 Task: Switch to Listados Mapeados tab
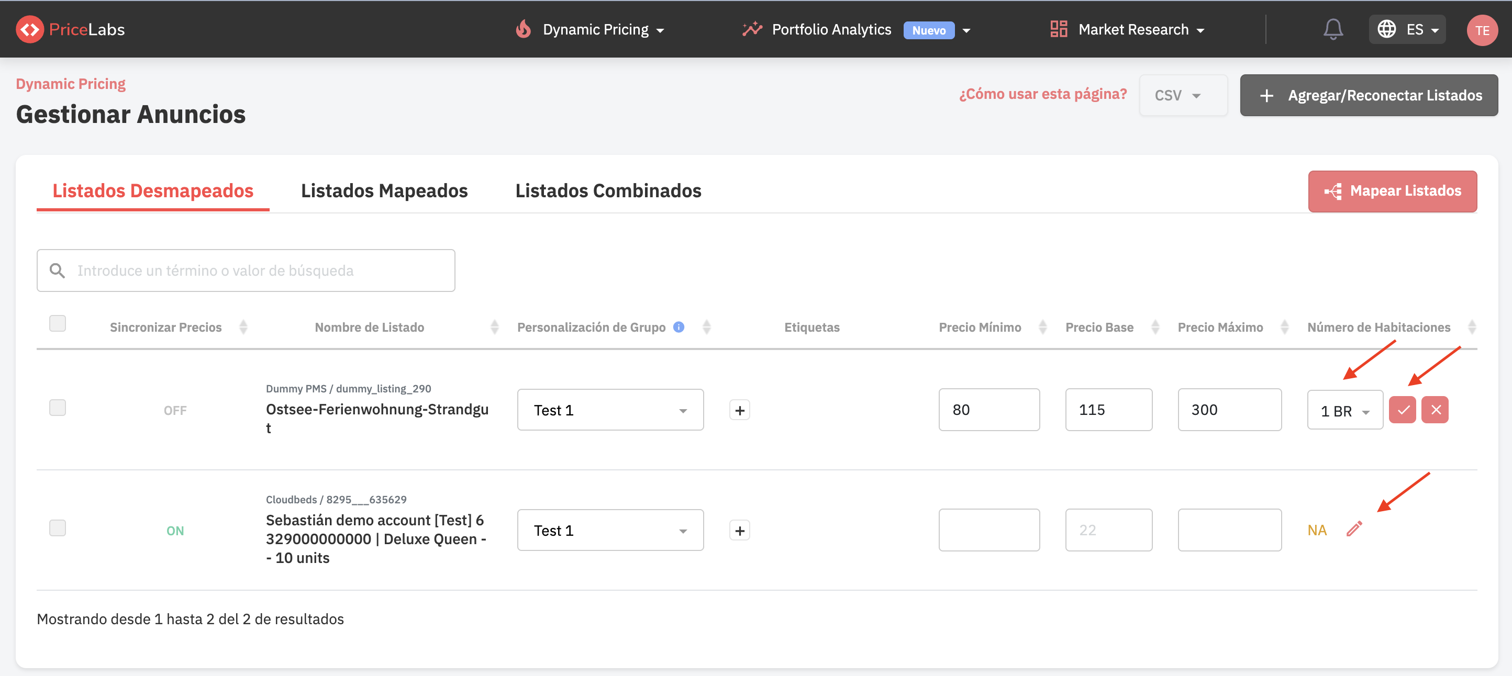point(384,190)
